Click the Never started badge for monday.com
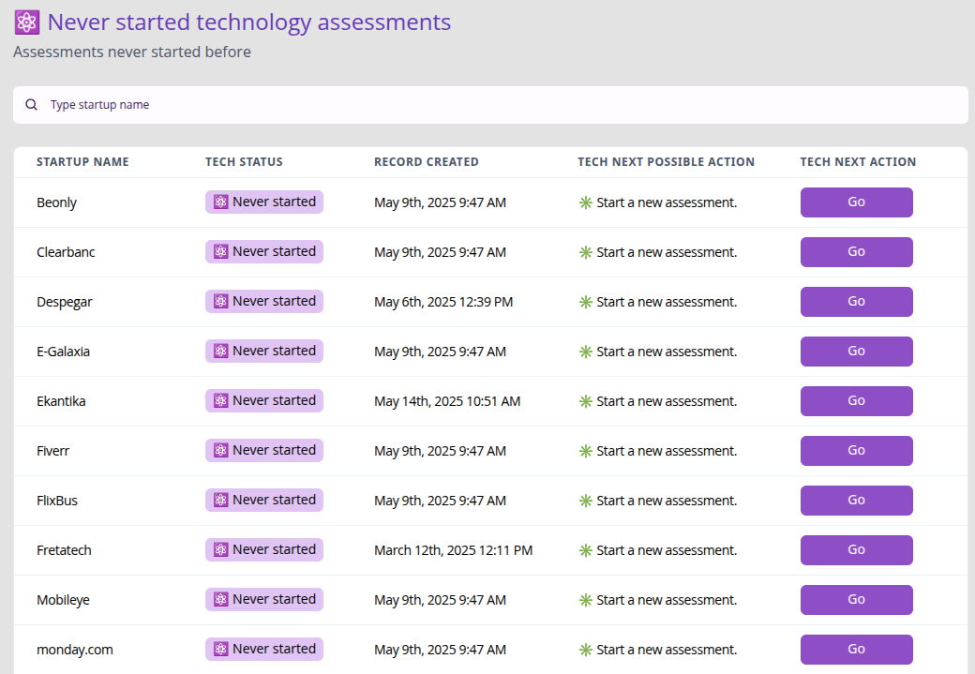 coord(264,650)
